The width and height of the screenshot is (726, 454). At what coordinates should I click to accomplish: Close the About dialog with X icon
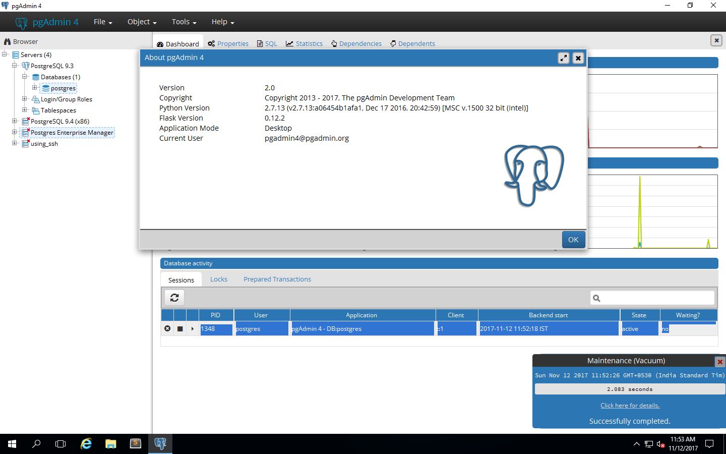coord(578,58)
